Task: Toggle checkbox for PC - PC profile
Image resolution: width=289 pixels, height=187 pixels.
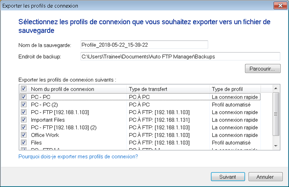Action: [24, 97]
